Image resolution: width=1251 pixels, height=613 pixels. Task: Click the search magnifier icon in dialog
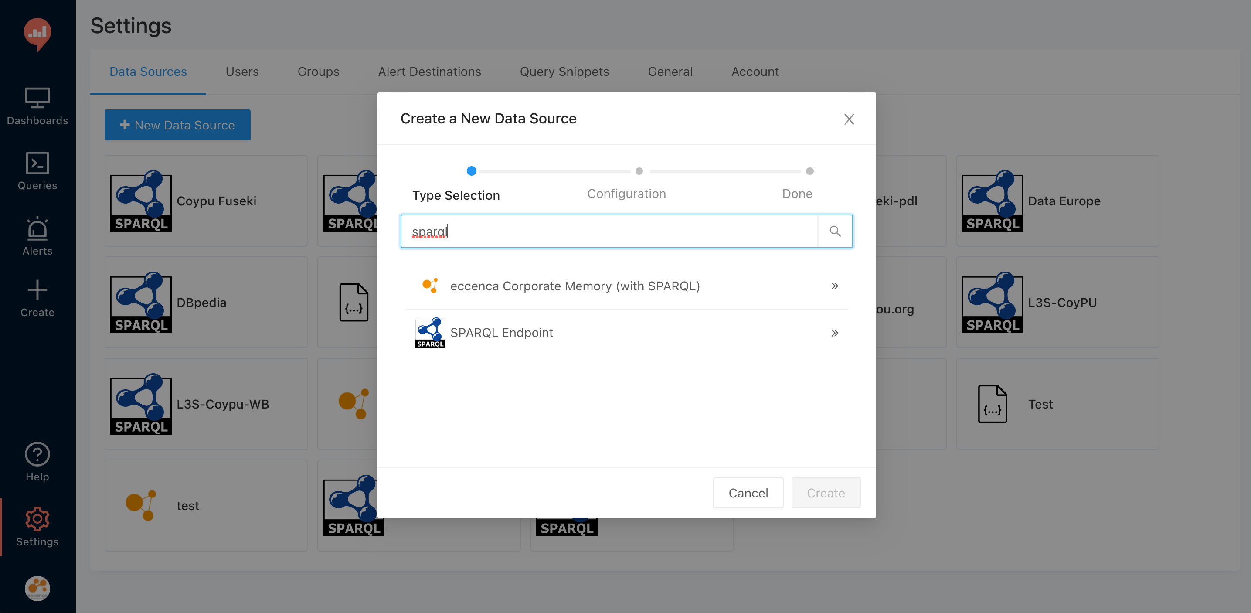[x=835, y=231]
